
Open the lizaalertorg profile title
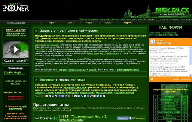pos(163,43)
